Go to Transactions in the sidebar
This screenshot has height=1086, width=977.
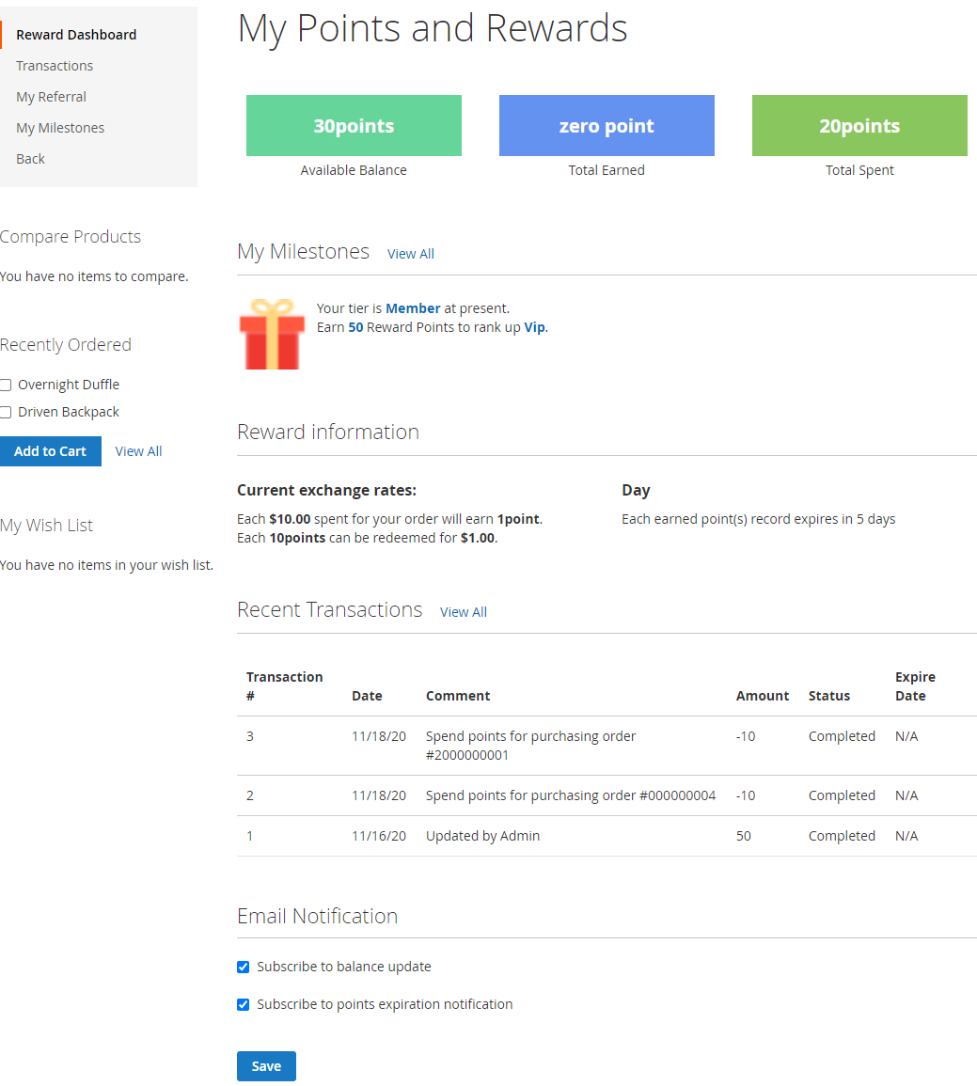tap(55, 66)
